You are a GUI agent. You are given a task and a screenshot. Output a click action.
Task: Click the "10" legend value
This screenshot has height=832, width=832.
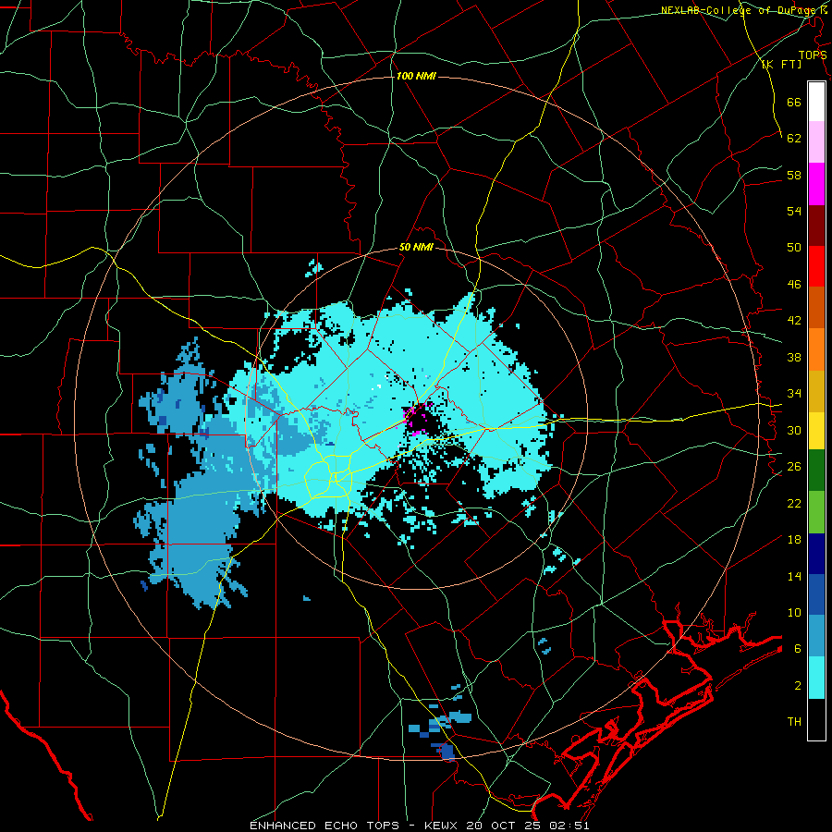click(x=794, y=613)
